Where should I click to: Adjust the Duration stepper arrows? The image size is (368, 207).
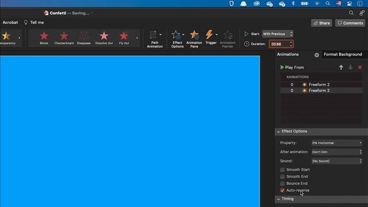click(x=291, y=44)
